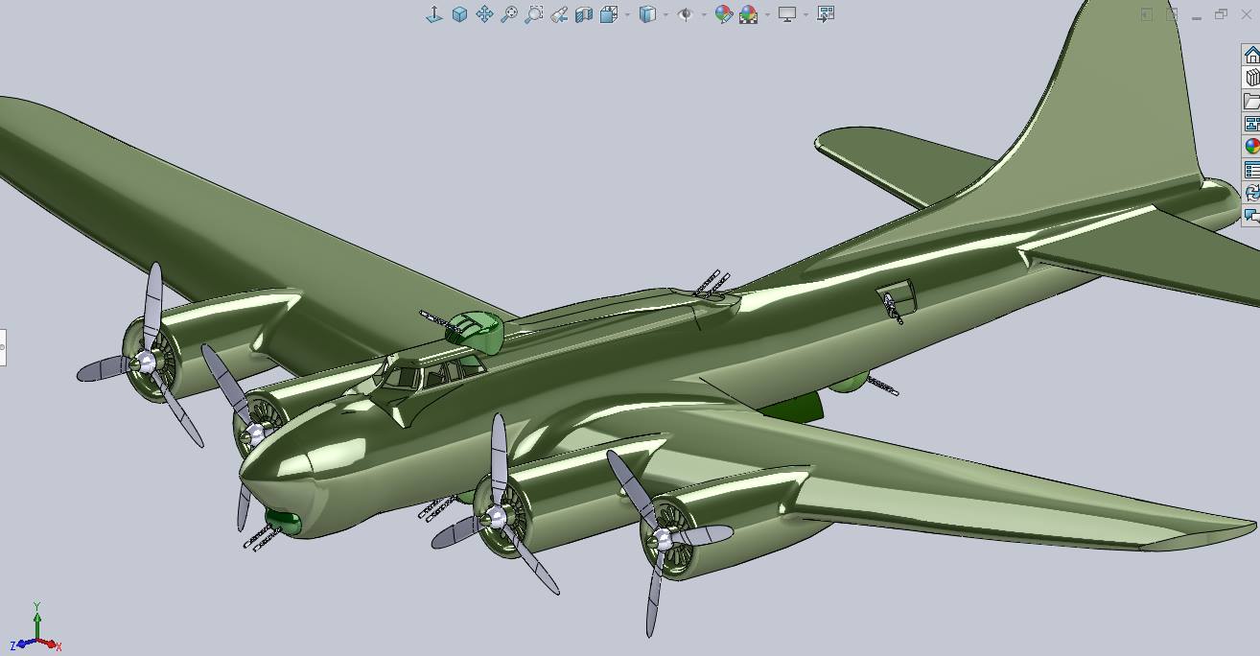Expand the View Orientation cube dropdown arrow
The image size is (1260, 656).
[627, 14]
